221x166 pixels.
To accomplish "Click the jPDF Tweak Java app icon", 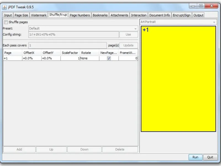I will click(x=4, y=7).
